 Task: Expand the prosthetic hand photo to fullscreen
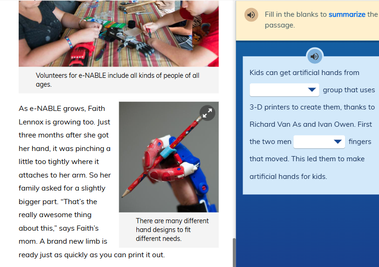(x=207, y=113)
